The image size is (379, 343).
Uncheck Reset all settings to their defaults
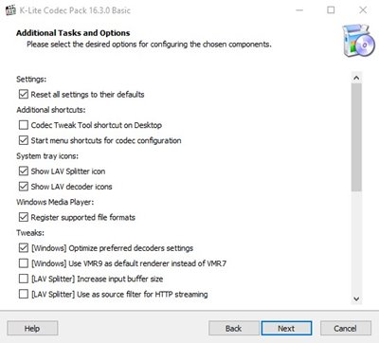(24, 94)
